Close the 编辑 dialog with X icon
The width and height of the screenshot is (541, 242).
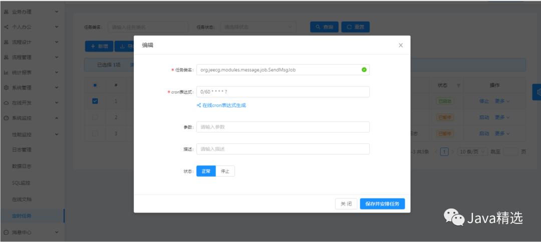[401, 45]
